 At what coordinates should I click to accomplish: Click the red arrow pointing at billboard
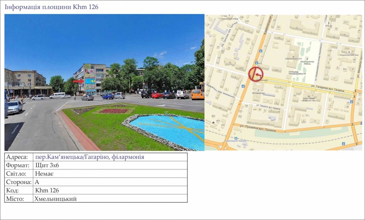[78, 81]
